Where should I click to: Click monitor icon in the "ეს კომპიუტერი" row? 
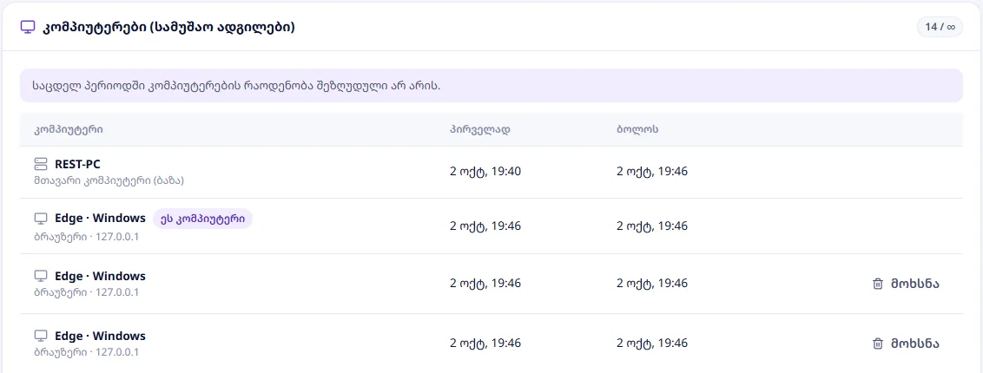pyautogui.click(x=41, y=219)
